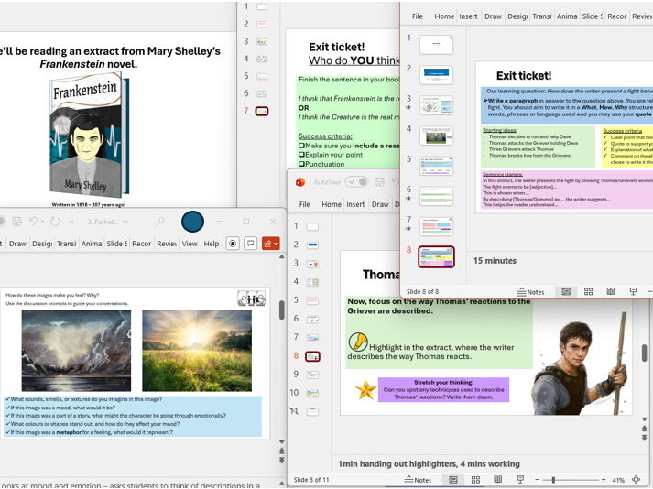The height and width of the screenshot is (489, 653).
Task: Open the 3. Pathet... file name dropdown
Action: pyautogui.click(x=108, y=222)
